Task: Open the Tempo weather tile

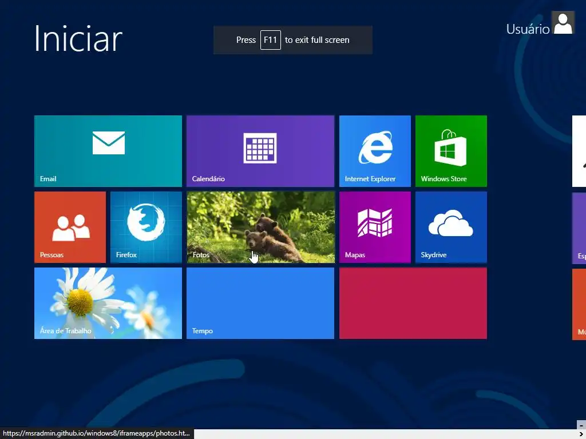Action: (260, 304)
